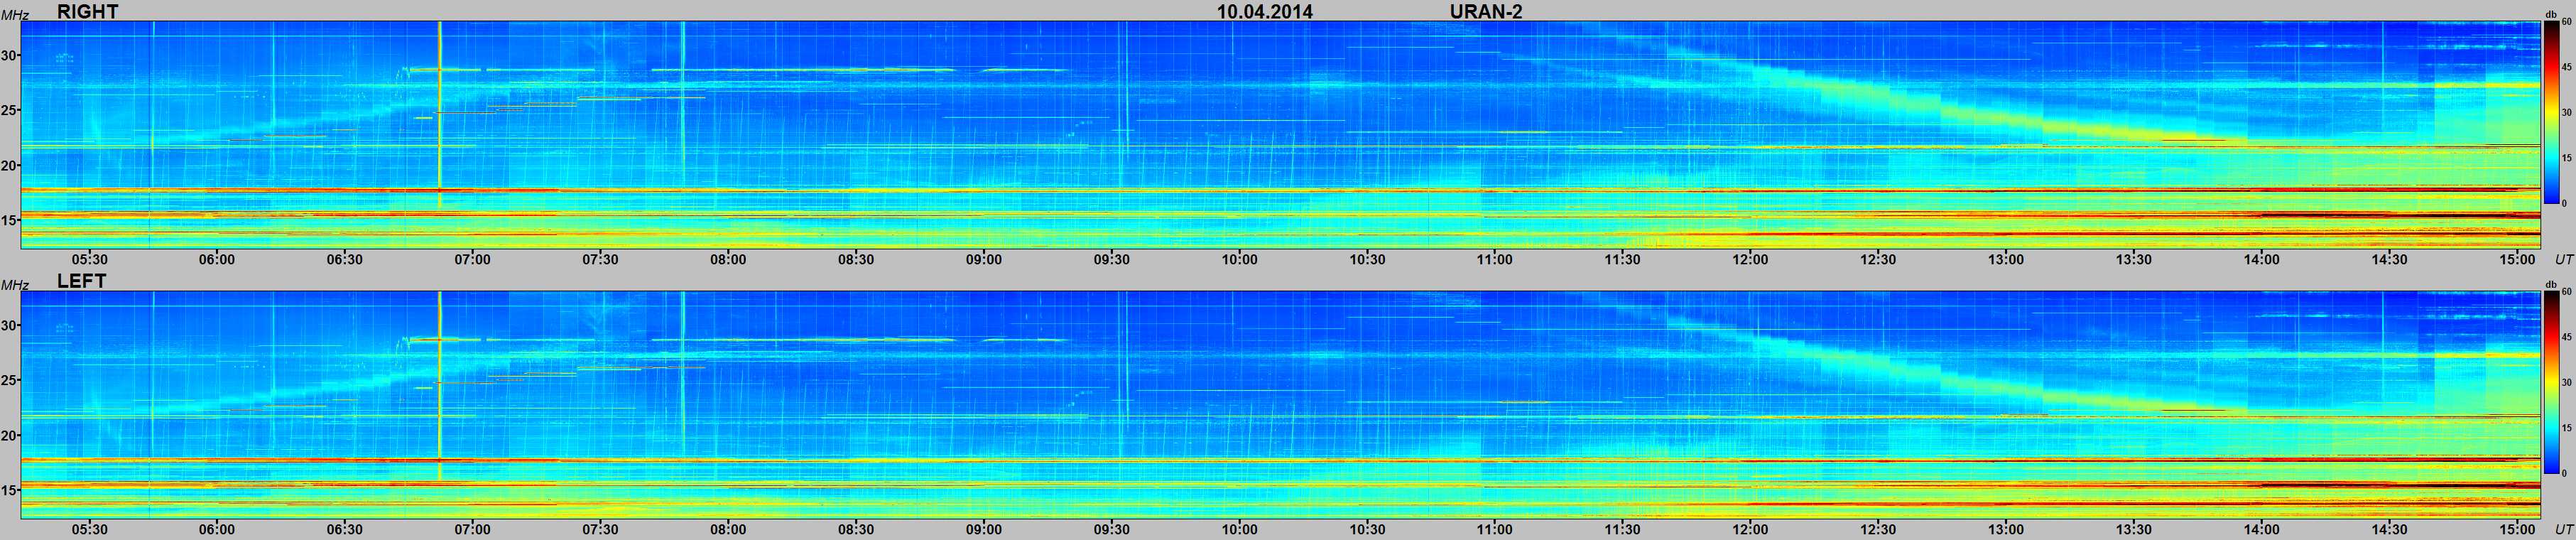
Task: Click the 07:00 time tick under LEFT panel
Action: tap(473, 529)
